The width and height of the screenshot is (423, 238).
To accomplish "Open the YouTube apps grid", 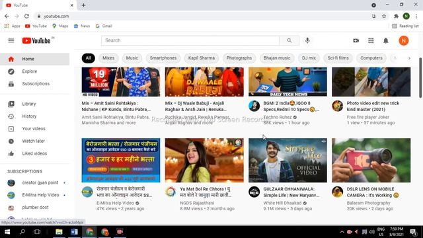I will (x=371, y=41).
